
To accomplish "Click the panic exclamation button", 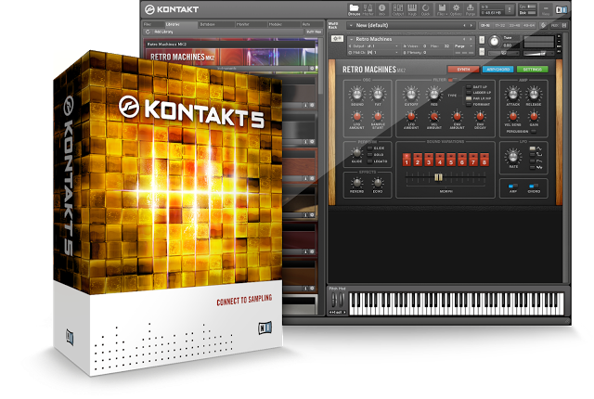I will pos(510,9).
